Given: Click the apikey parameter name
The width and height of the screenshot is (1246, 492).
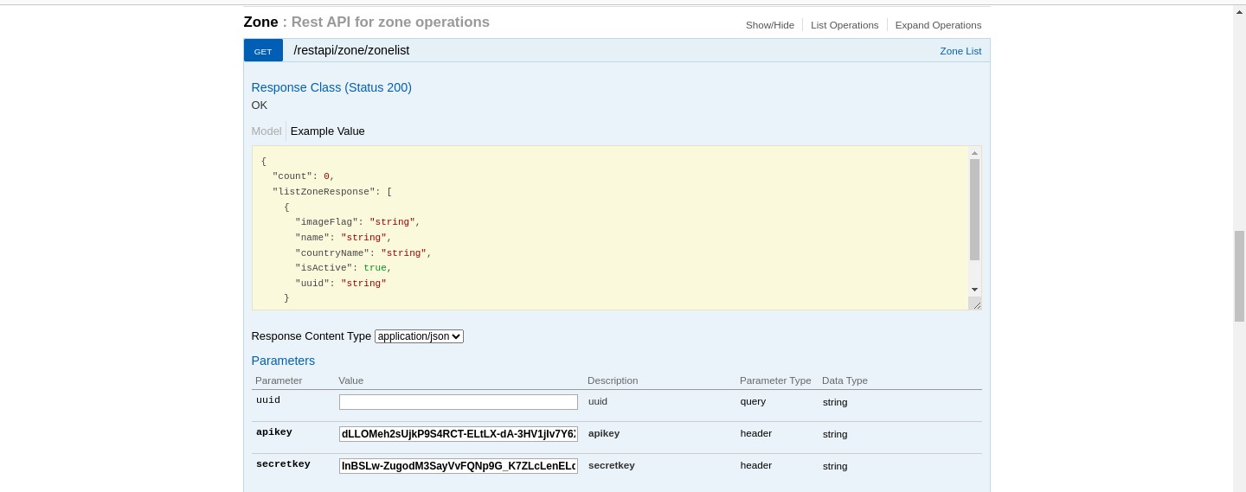Looking at the screenshot, I should click(274, 432).
